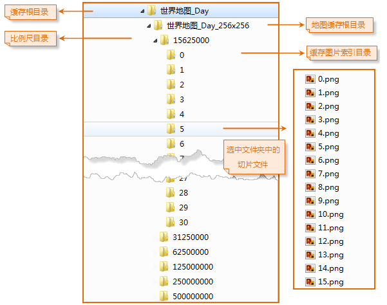Expand the 125000000 scale folder

[x=155, y=267]
